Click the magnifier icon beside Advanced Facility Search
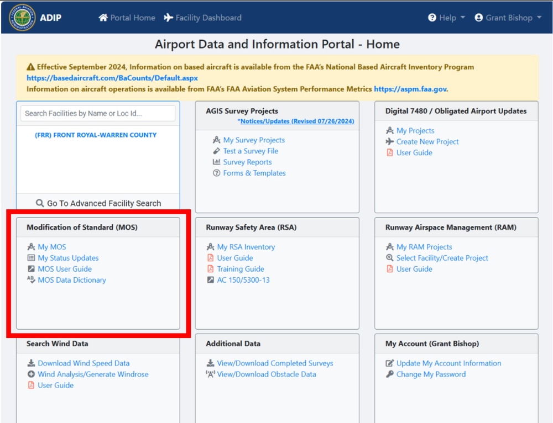 pyautogui.click(x=40, y=203)
